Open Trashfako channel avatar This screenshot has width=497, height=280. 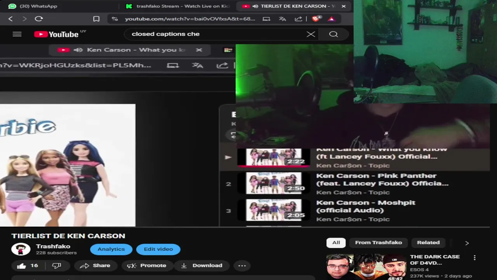[21, 249]
